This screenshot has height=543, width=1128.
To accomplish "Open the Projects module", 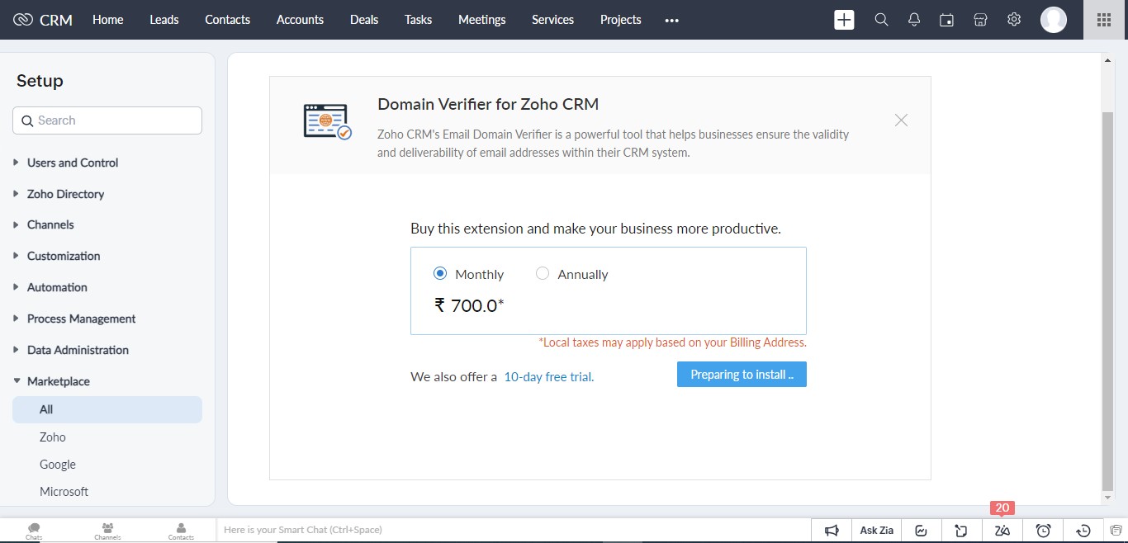I will pyautogui.click(x=621, y=20).
